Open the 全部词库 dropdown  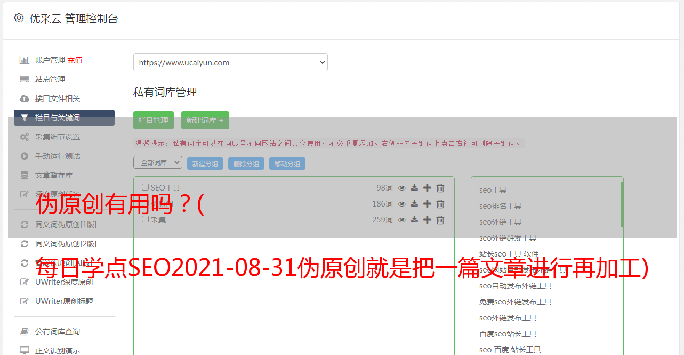click(158, 162)
